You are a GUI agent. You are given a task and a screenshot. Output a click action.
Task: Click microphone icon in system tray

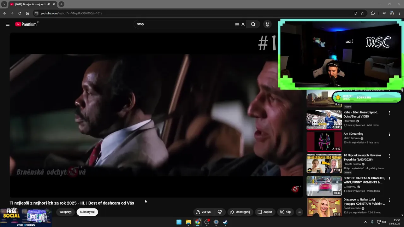tap(372, 222)
